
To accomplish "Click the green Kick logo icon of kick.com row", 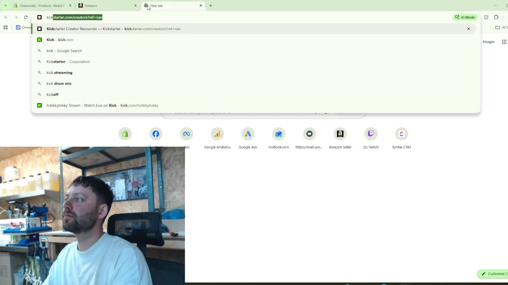I will click(39, 40).
